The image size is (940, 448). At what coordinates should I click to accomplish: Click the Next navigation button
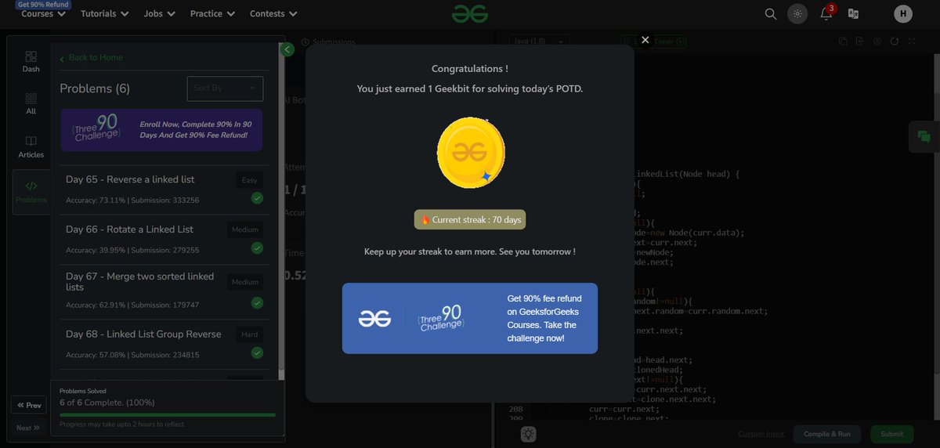point(29,428)
